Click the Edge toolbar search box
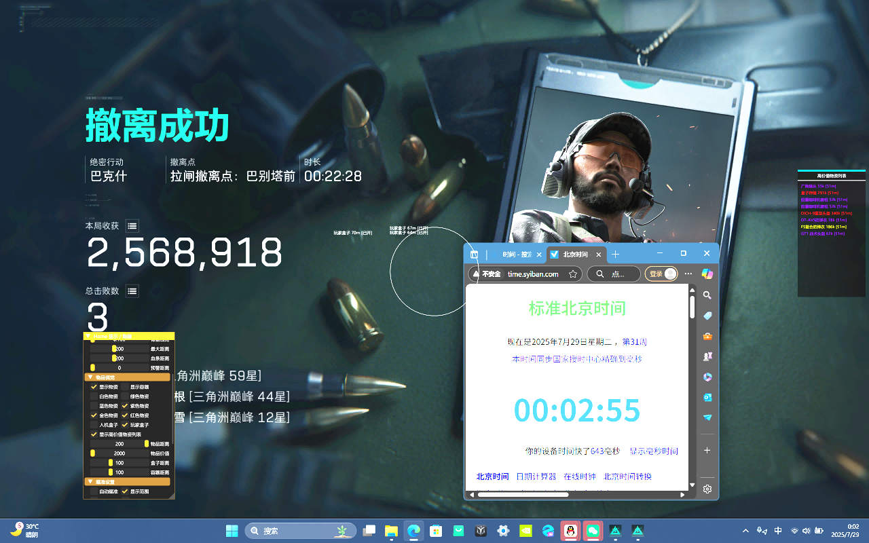 (x=614, y=274)
